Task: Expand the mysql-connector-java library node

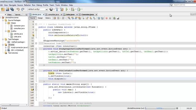Action: coord(6,48)
